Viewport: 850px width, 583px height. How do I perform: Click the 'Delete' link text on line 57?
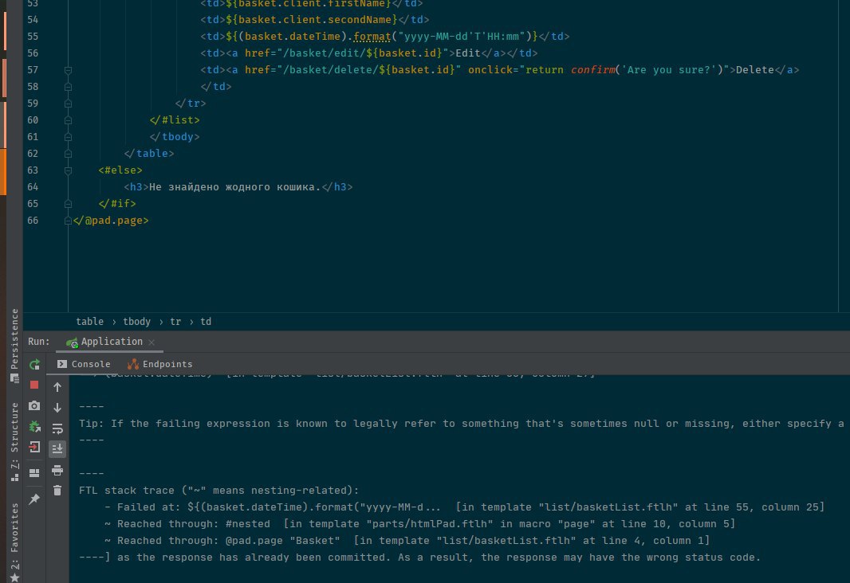pyautogui.click(x=754, y=70)
